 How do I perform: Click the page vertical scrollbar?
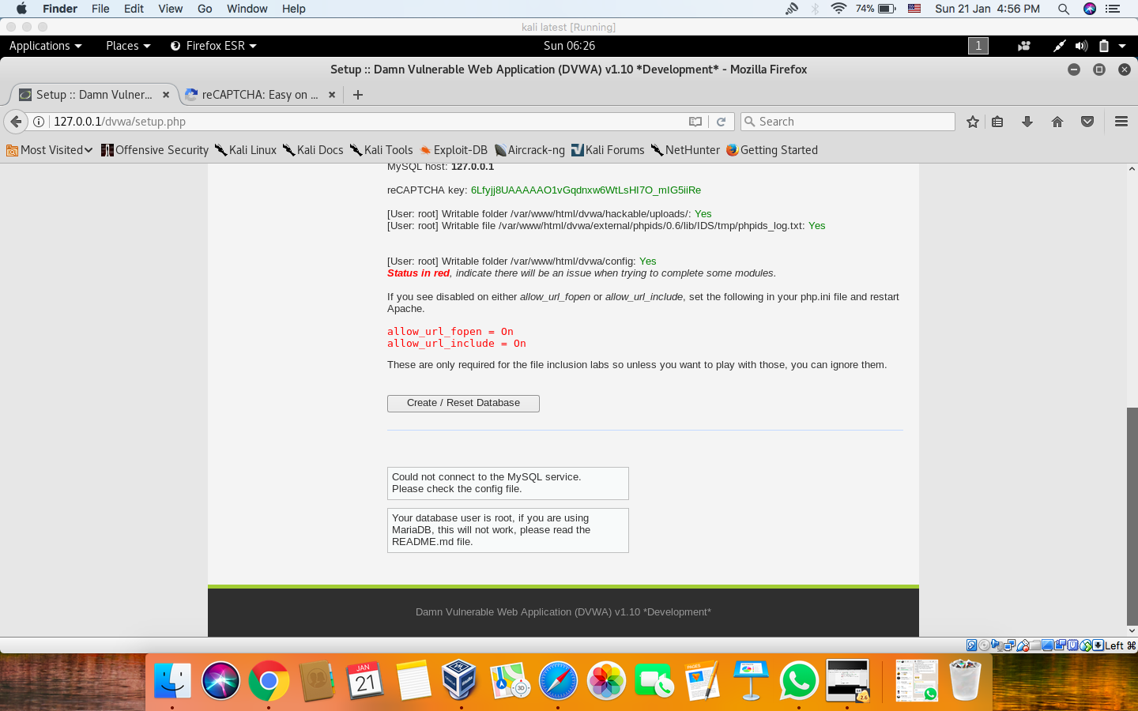pyautogui.click(x=1132, y=516)
